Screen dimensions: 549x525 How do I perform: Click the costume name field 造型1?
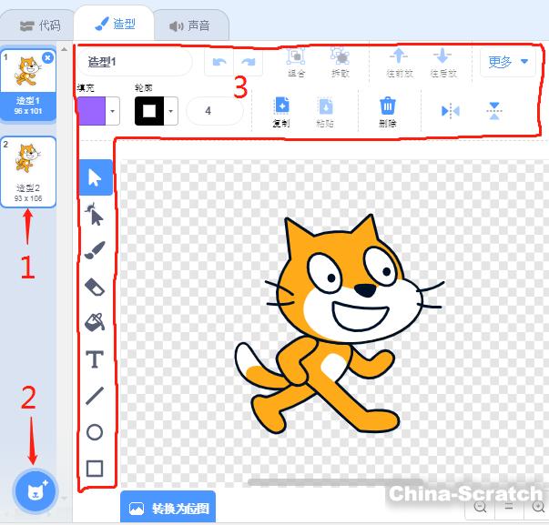coord(135,62)
